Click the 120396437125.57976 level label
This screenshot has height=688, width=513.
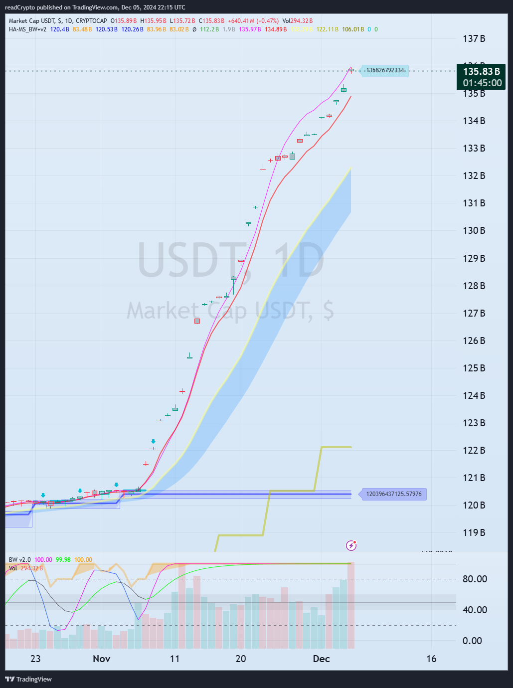(393, 494)
